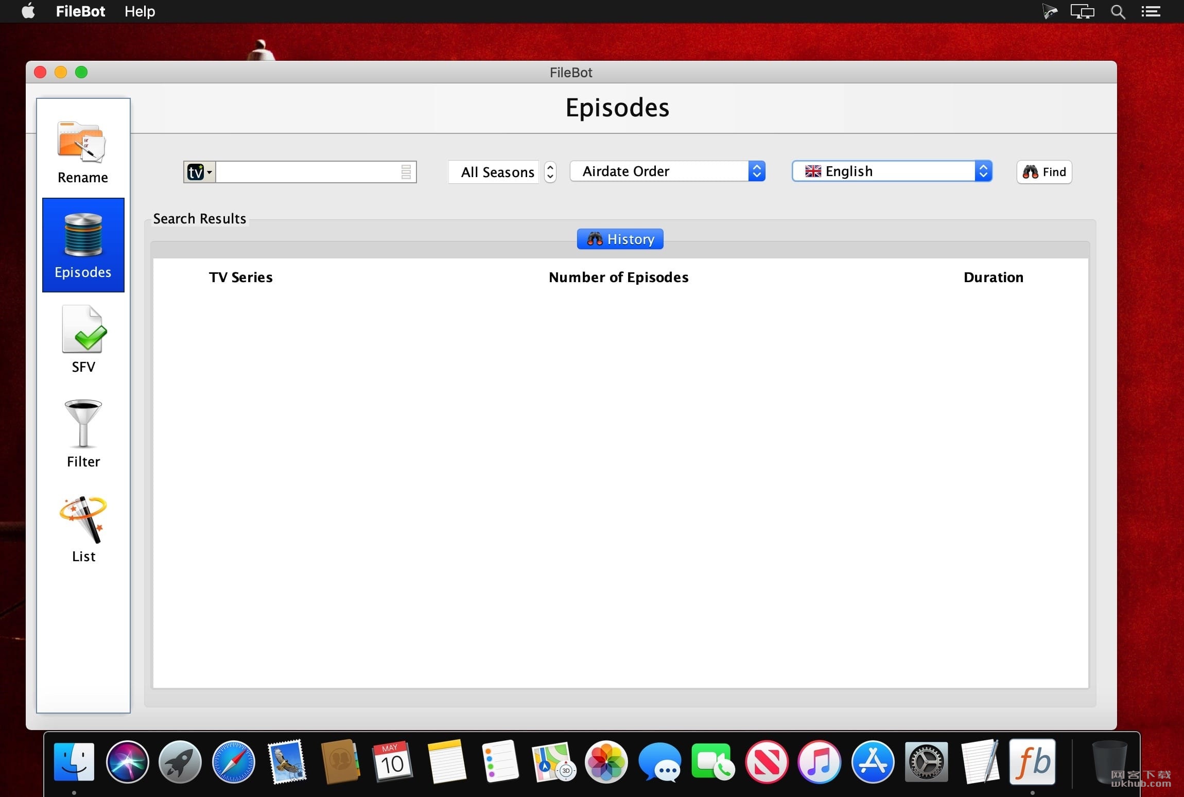This screenshot has height=797, width=1184.
Task: Open Mail stamp icon in dock
Action: point(287,761)
